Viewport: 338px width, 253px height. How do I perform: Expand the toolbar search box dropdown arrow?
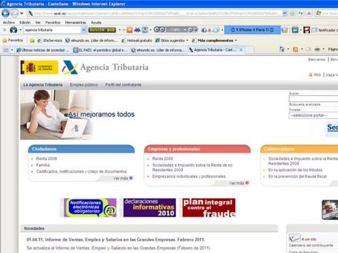tap(84, 30)
